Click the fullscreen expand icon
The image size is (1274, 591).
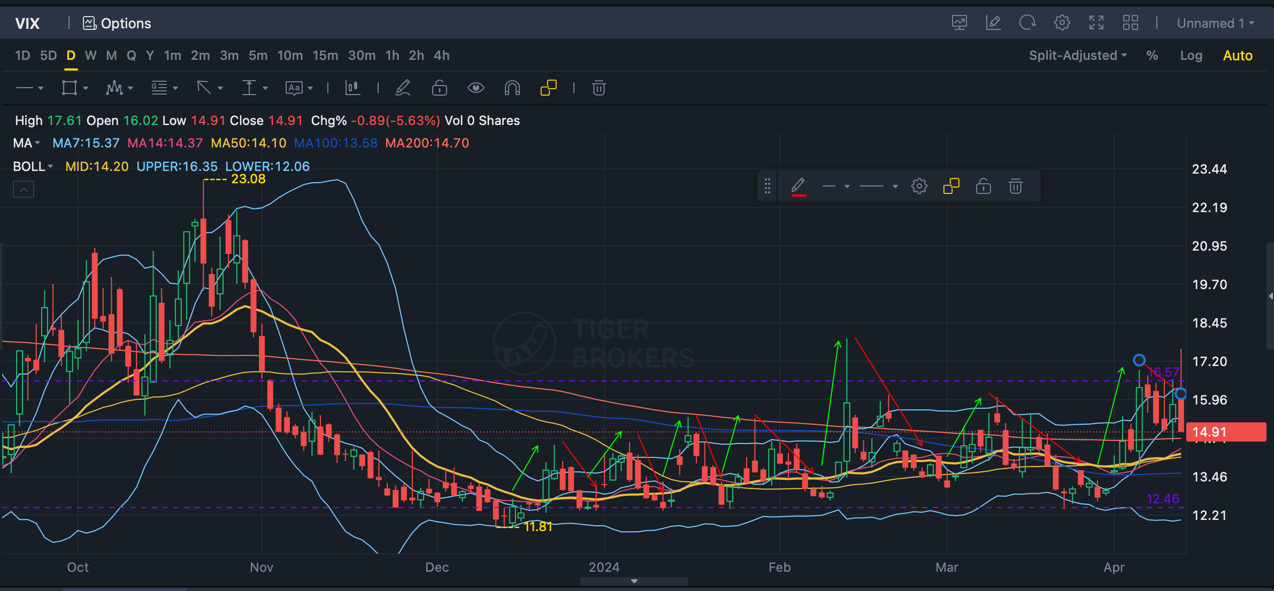1096,23
